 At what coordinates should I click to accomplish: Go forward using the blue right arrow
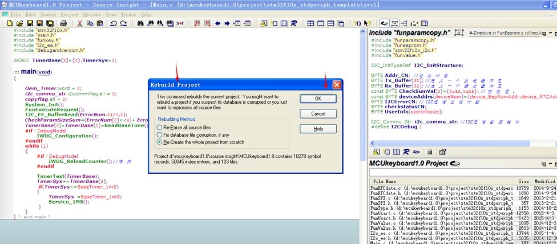tap(227, 23)
